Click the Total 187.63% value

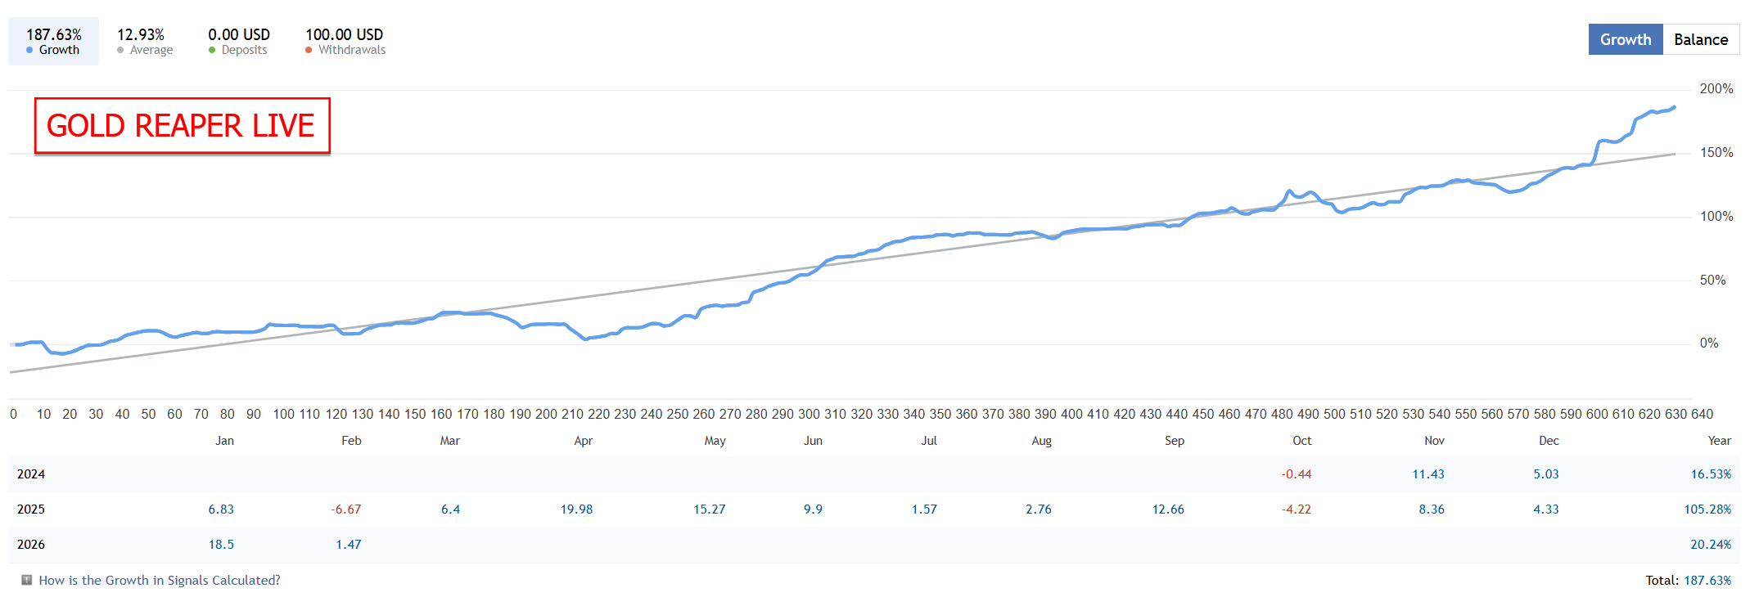pyautogui.click(x=1707, y=580)
